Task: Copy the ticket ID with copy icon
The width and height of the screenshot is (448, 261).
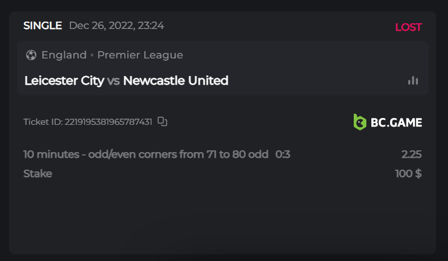Action: (162, 121)
